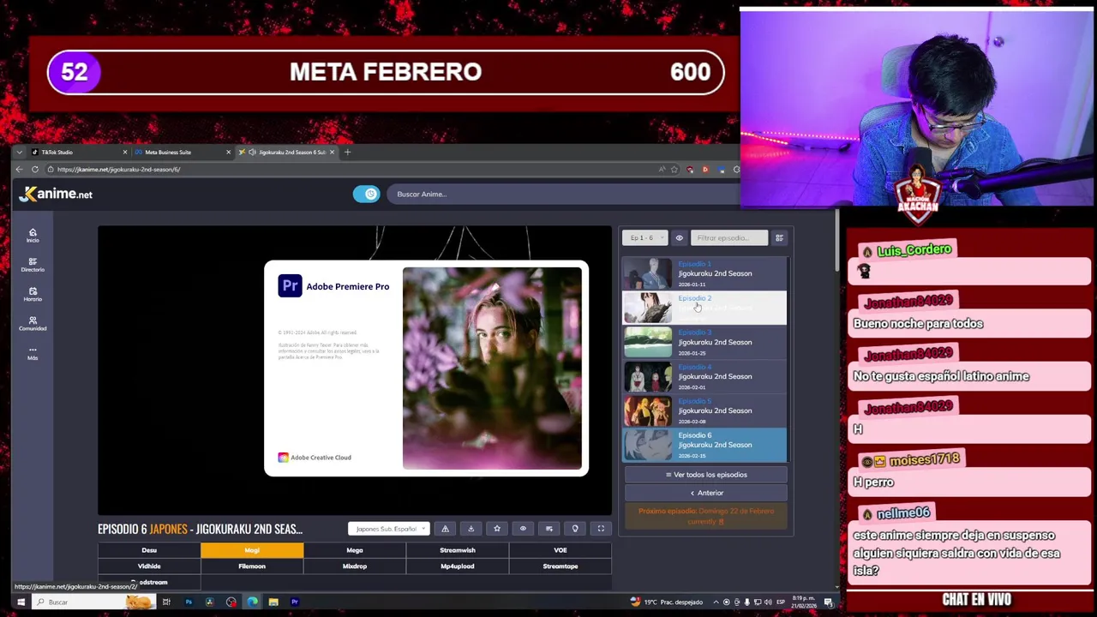
Task: Click the JKanime.net logo
Action: coord(56,194)
